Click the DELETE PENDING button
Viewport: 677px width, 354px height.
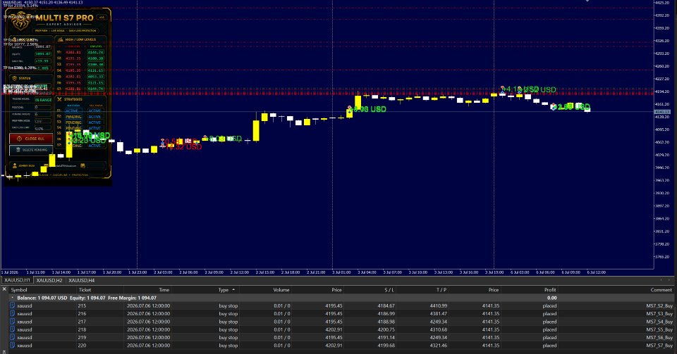[31, 150]
